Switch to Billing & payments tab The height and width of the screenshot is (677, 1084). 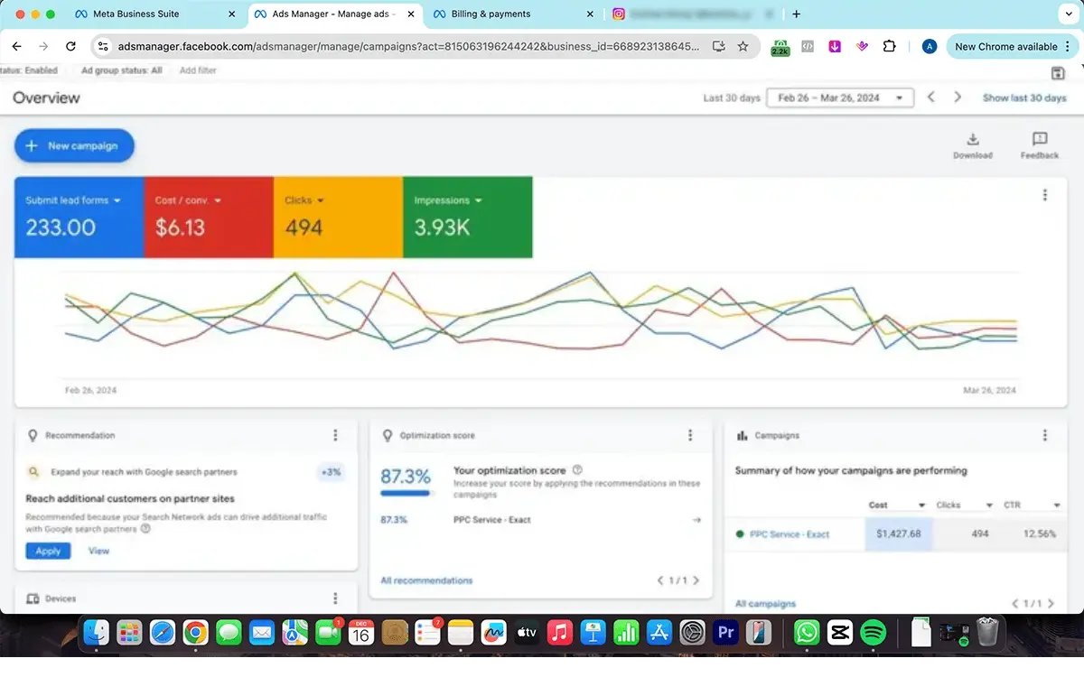click(x=491, y=14)
